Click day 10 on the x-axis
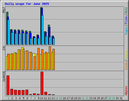Screen dimensions: 129x101 (42, 98)
